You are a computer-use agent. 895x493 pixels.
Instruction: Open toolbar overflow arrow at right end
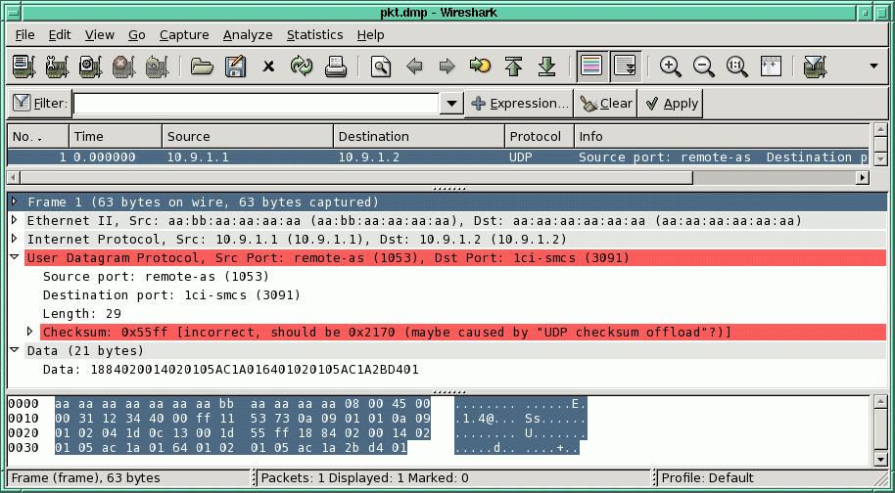[873, 67]
